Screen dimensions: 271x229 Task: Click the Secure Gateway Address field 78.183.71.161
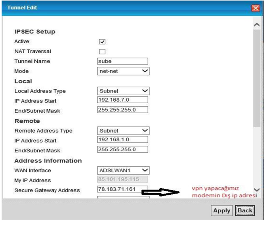tap(122, 189)
